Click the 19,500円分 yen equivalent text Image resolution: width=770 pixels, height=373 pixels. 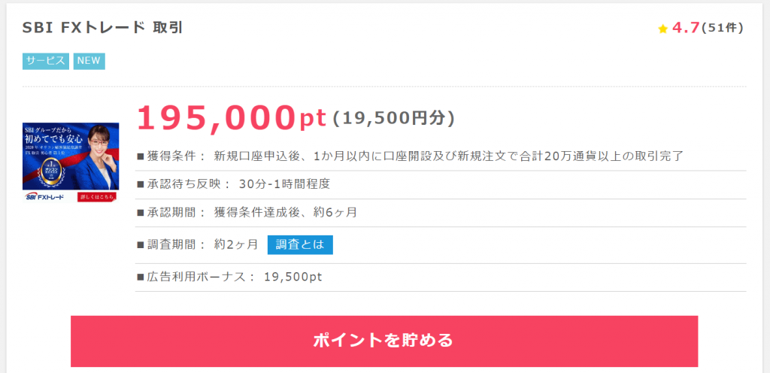[393, 118]
